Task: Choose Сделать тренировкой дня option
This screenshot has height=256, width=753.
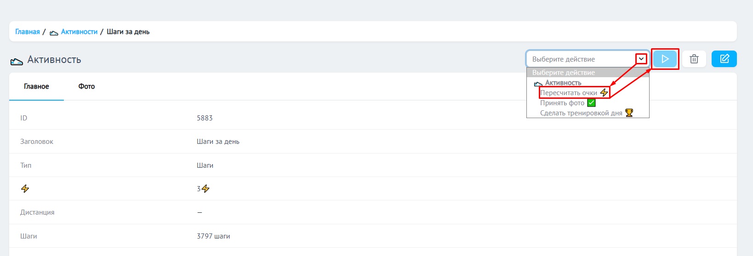Action: [581, 113]
